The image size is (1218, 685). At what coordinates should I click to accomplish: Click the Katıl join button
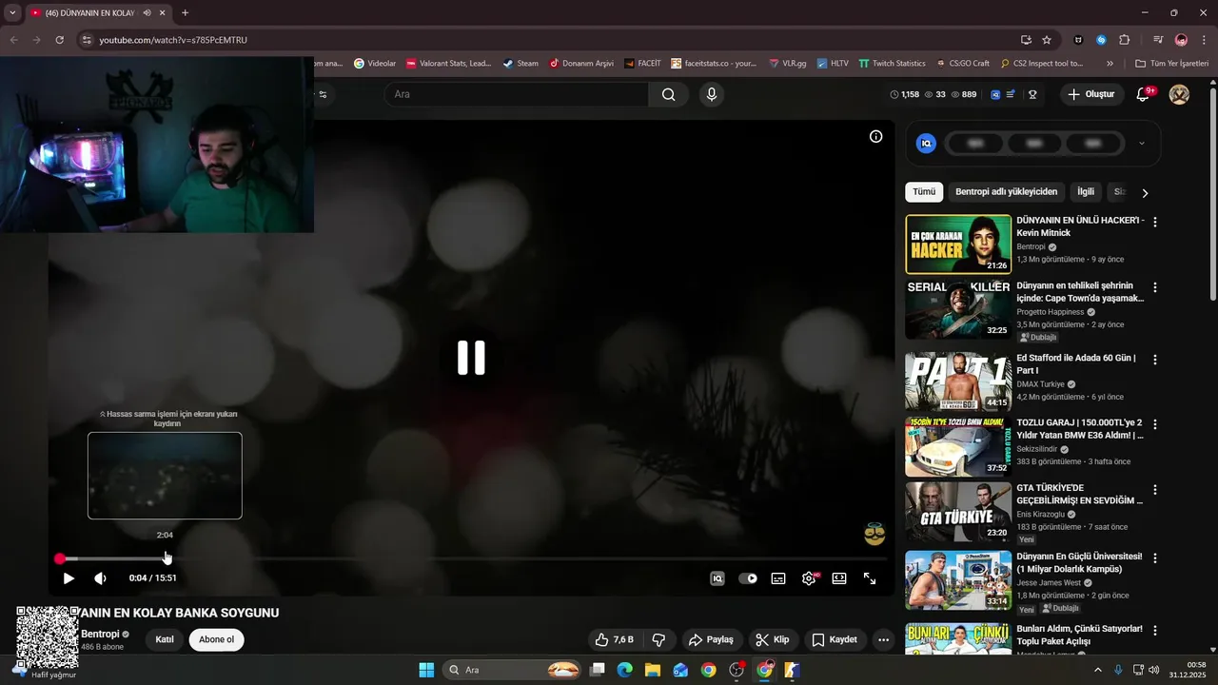pos(165,639)
